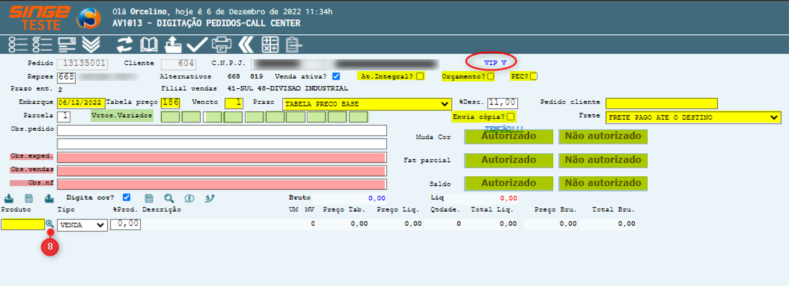
Task: Click Não autorizado button for Saldo
Action: pos(603,183)
